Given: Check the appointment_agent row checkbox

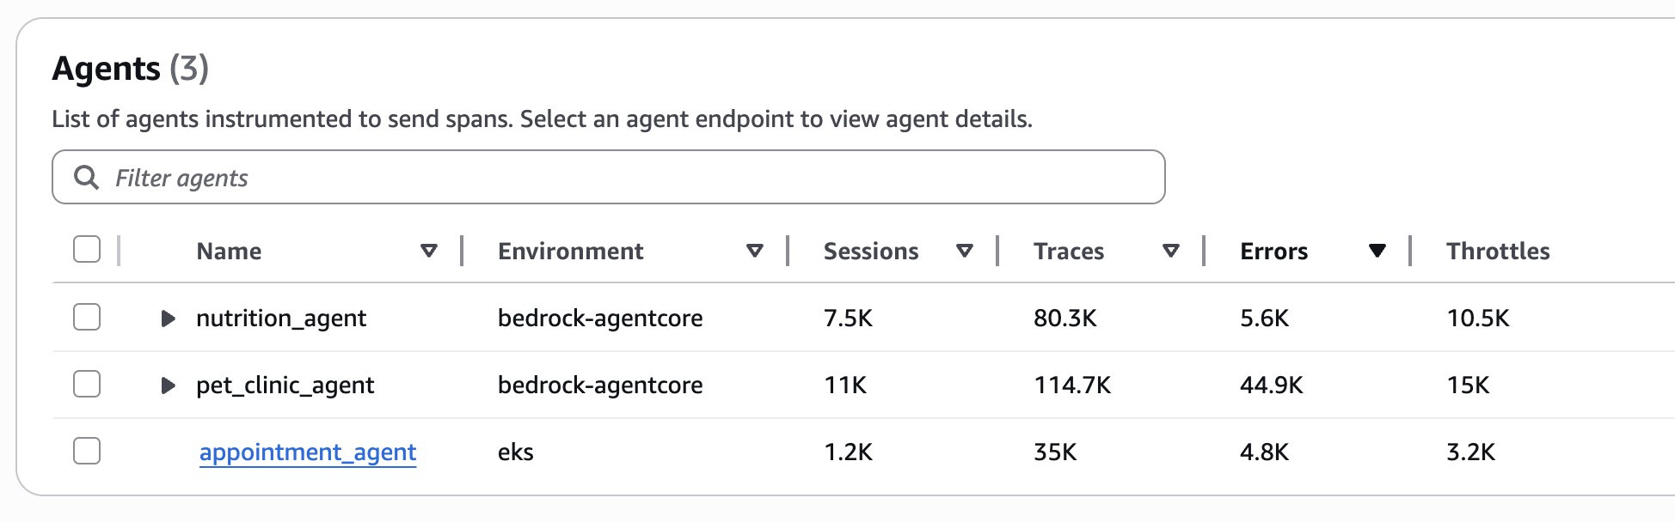Looking at the screenshot, I should [86, 452].
